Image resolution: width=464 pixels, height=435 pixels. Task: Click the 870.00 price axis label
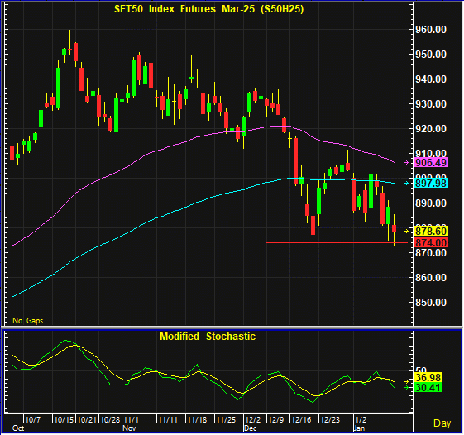click(431, 253)
